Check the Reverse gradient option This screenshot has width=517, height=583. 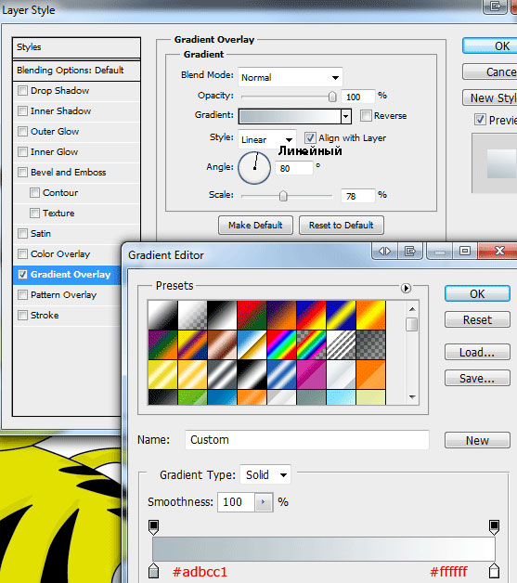(x=366, y=116)
